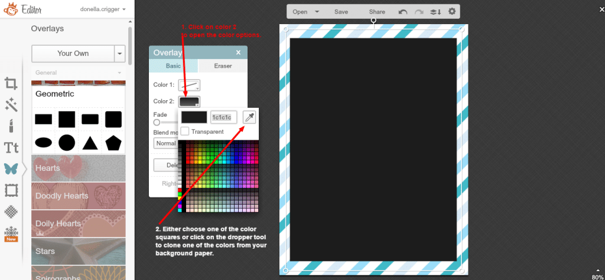Select the Crop tool in sidebar

pos(11,84)
